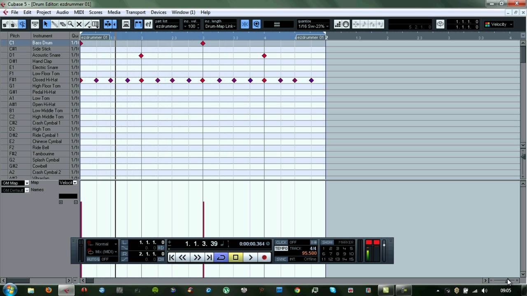The width and height of the screenshot is (527, 296).
Task: Select the Closed Hi-Hat instrument row
Action: (x=40, y=80)
